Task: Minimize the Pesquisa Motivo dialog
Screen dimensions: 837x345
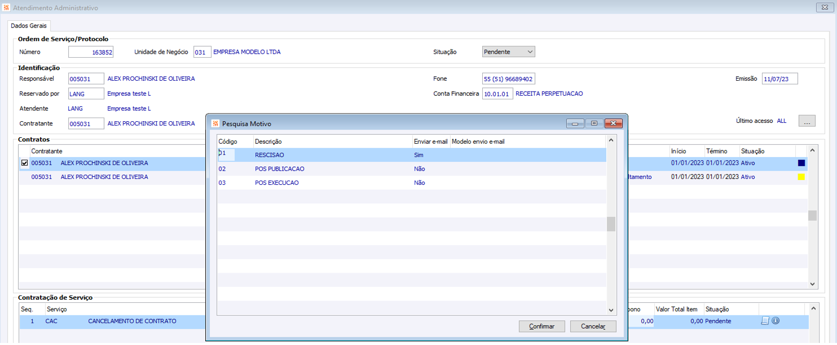Action: (575, 123)
